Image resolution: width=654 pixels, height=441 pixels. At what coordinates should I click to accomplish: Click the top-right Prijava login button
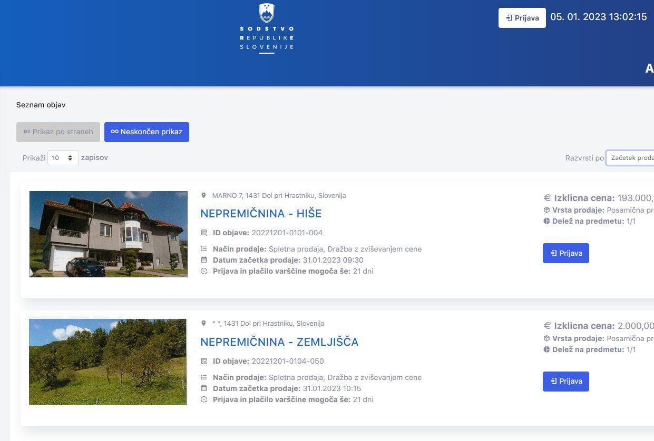pos(521,17)
